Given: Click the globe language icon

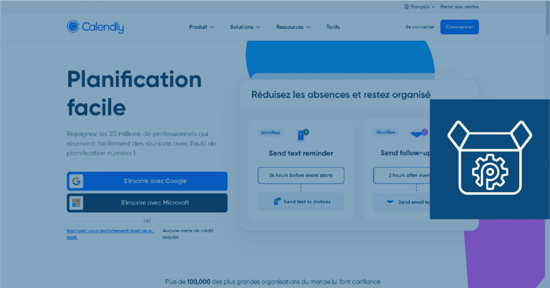Looking at the screenshot, I should pyautogui.click(x=406, y=6).
